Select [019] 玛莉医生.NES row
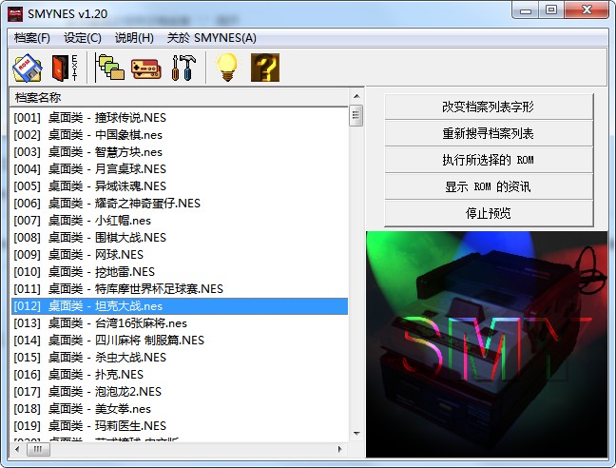The width and height of the screenshot is (616, 468). tap(180, 425)
